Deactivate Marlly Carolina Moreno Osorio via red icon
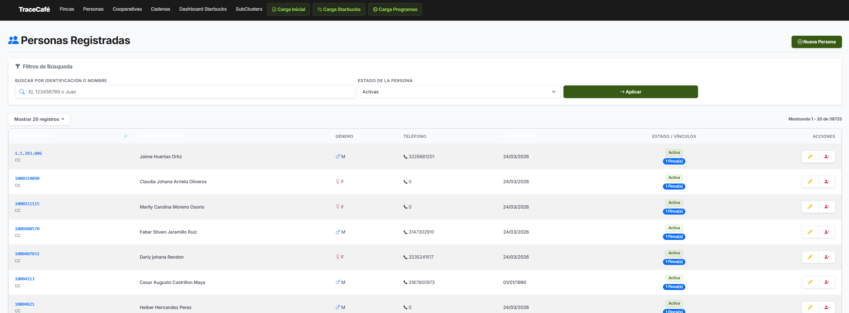The image size is (849, 313). click(x=827, y=207)
